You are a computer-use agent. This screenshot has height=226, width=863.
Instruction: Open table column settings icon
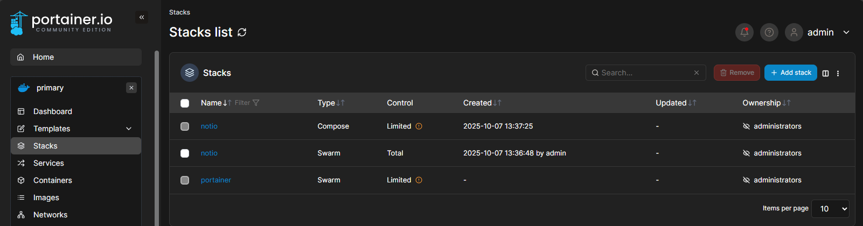825,73
